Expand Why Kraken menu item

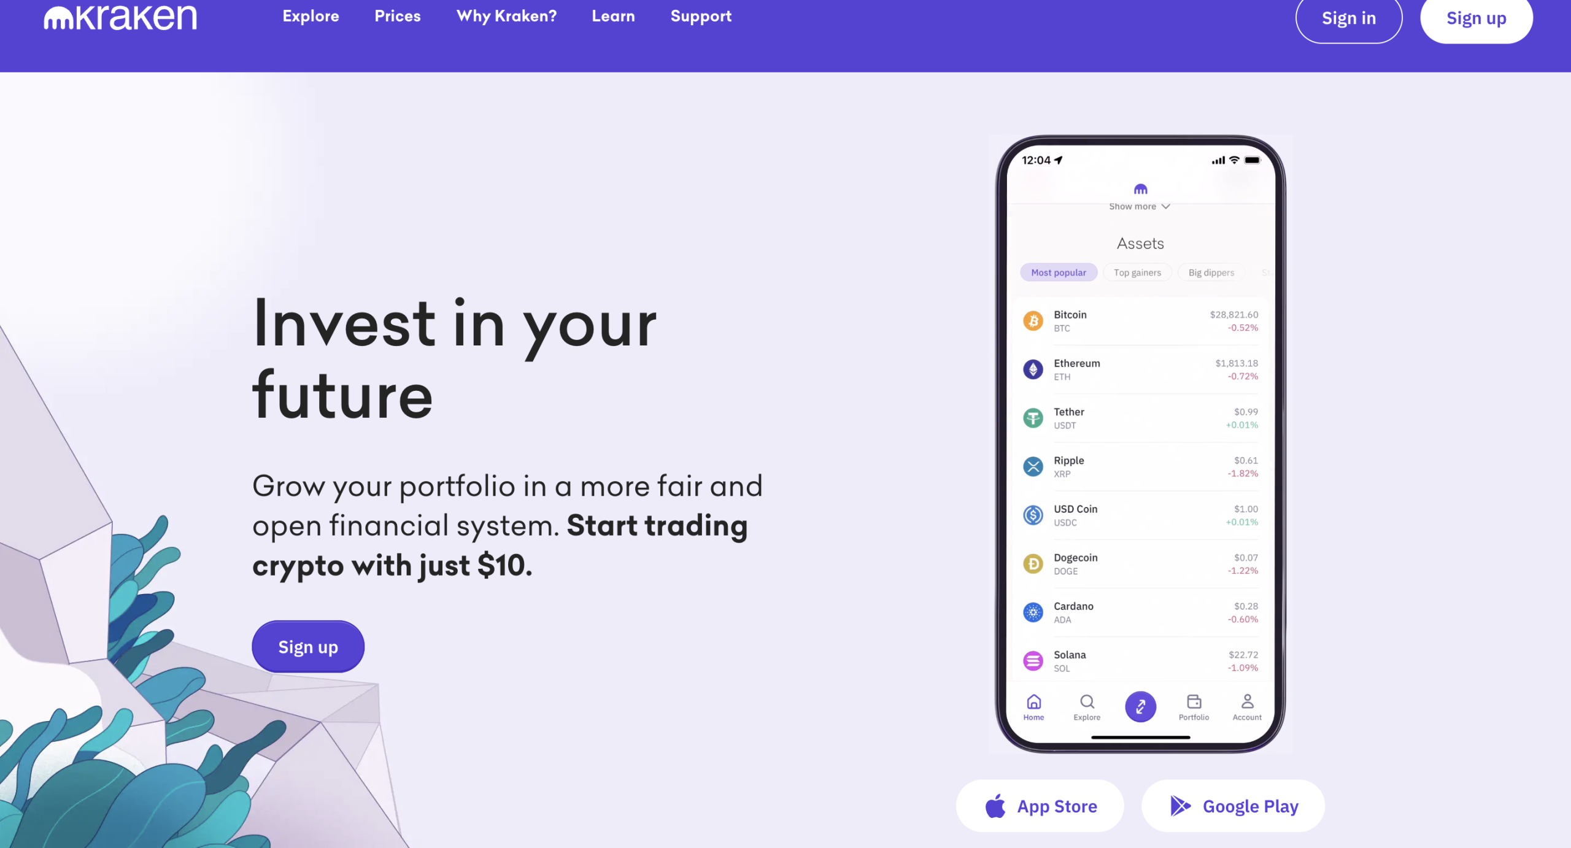pos(506,16)
